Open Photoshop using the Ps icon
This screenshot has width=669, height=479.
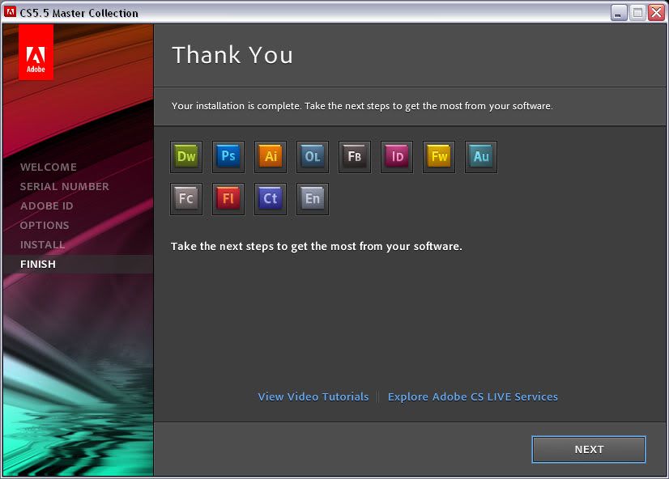point(228,156)
